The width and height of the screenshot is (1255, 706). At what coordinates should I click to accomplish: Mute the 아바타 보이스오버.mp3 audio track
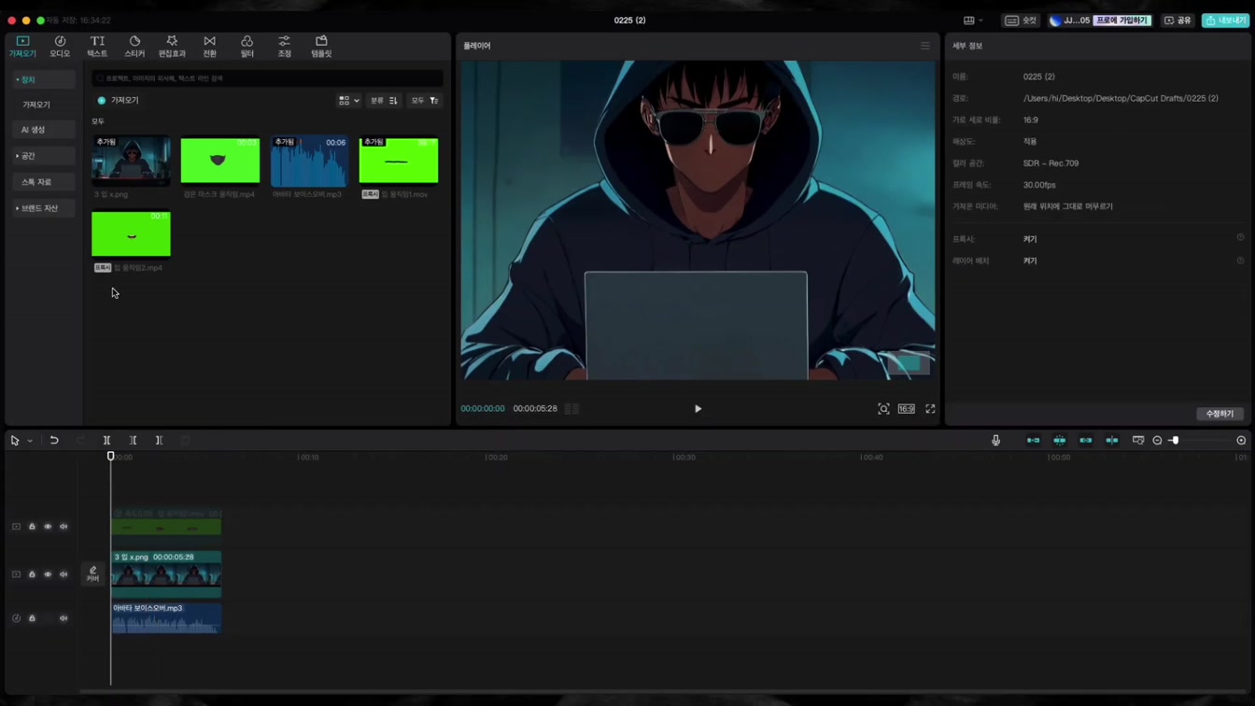click(63, 618)
